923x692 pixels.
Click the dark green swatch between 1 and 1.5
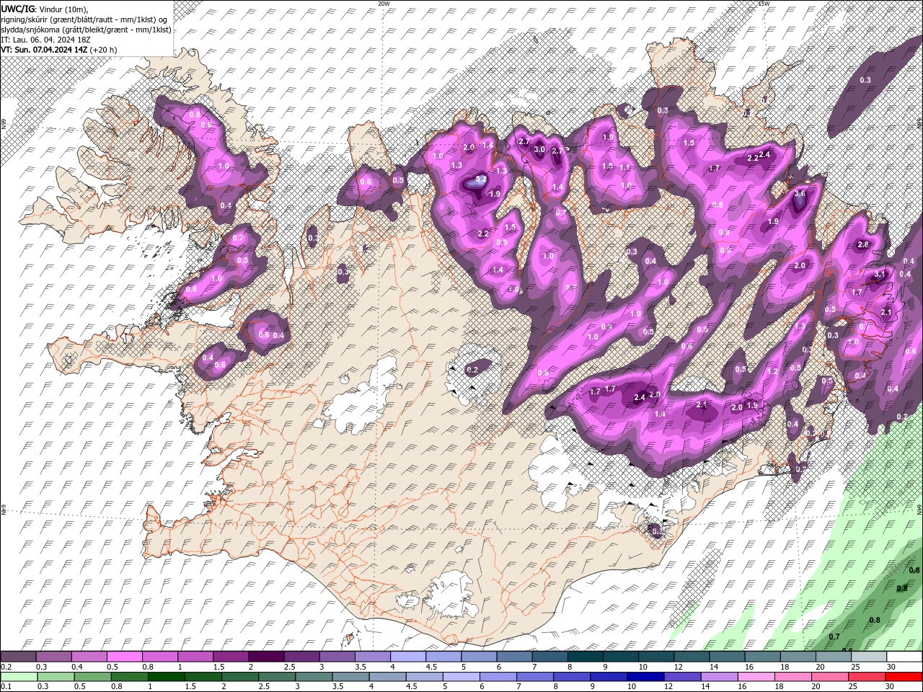(166, 677)
